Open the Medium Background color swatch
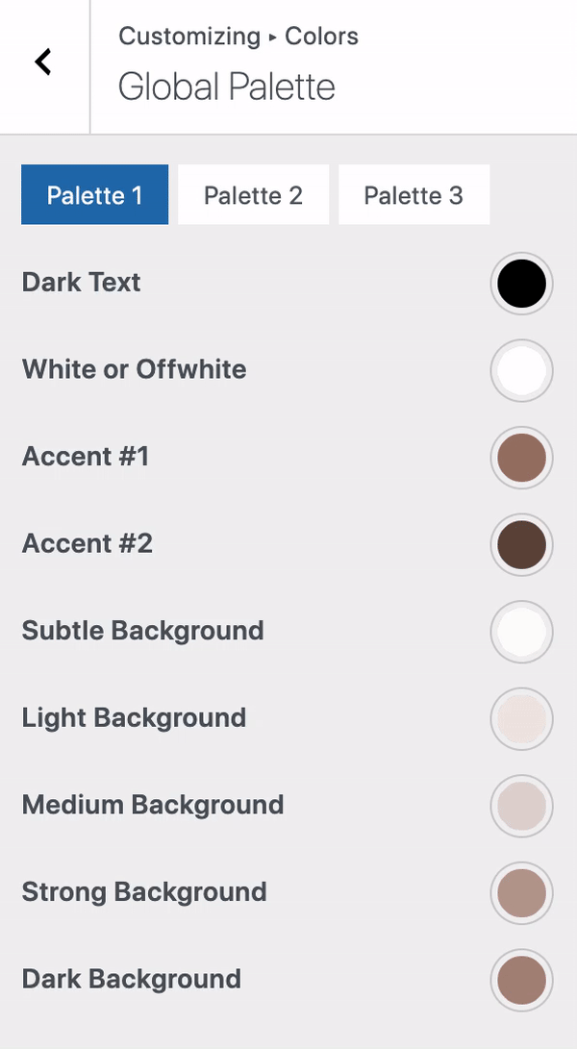Viewport: 577px width, 1049px height. pos(521,805)
